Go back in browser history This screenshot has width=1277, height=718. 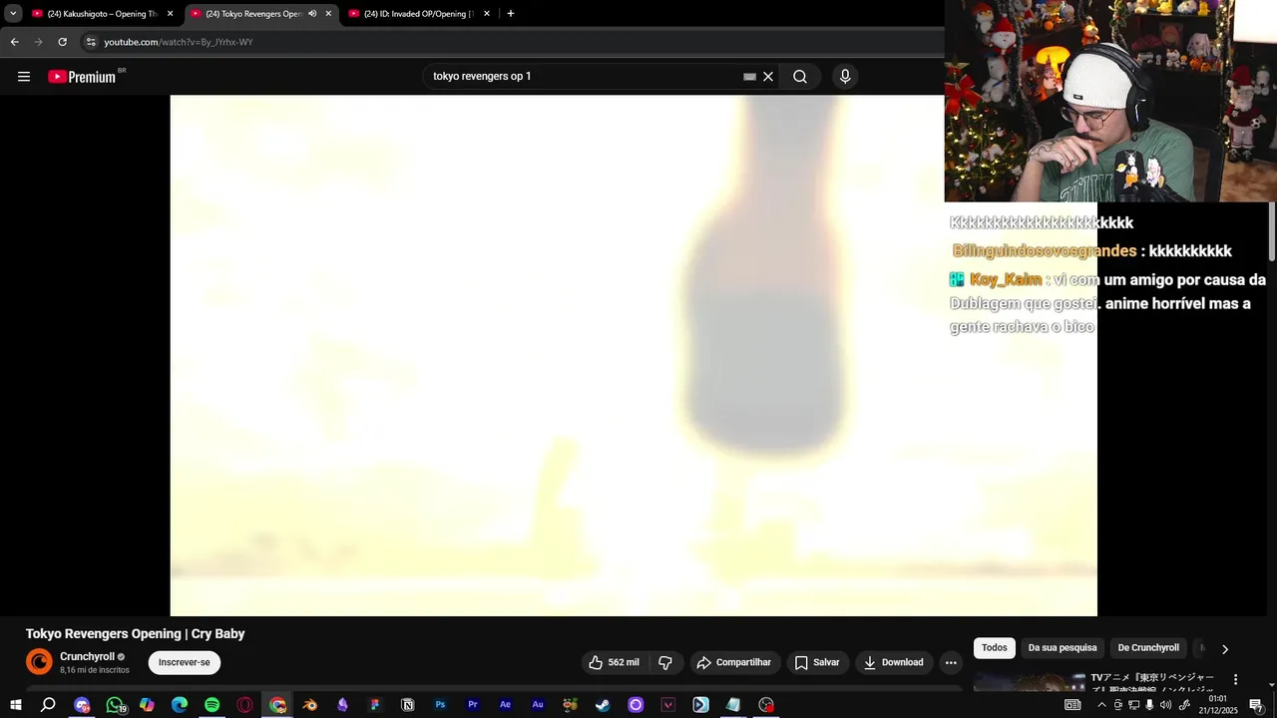14,42
